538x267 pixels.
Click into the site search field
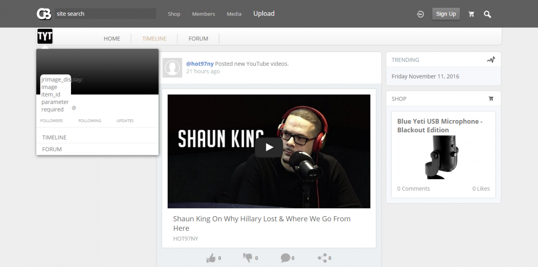coord(105,14)
